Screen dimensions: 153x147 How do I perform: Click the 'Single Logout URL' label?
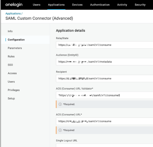[x=67, y=141]
